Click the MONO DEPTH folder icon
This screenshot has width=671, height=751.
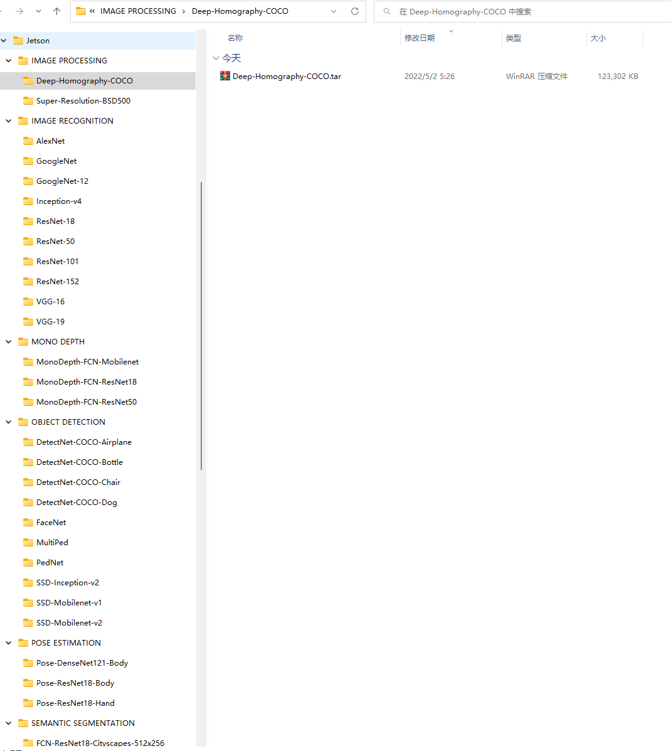[23, 341]
